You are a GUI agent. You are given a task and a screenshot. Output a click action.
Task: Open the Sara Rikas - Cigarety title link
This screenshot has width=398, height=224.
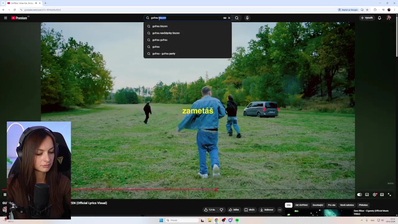[x=371, y=212]
